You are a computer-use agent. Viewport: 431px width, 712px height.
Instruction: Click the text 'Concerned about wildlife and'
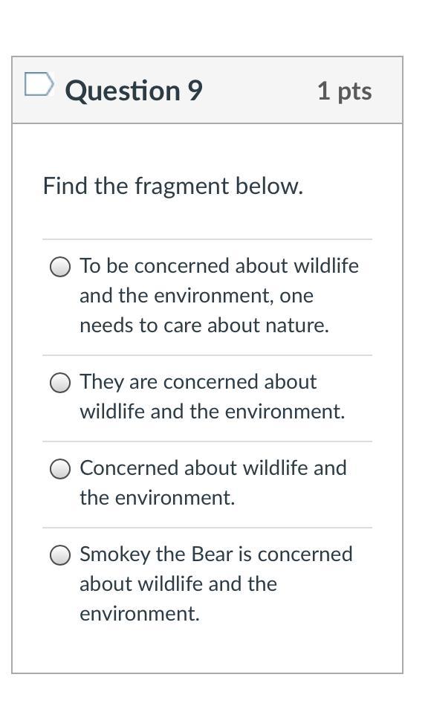[213, 468]
